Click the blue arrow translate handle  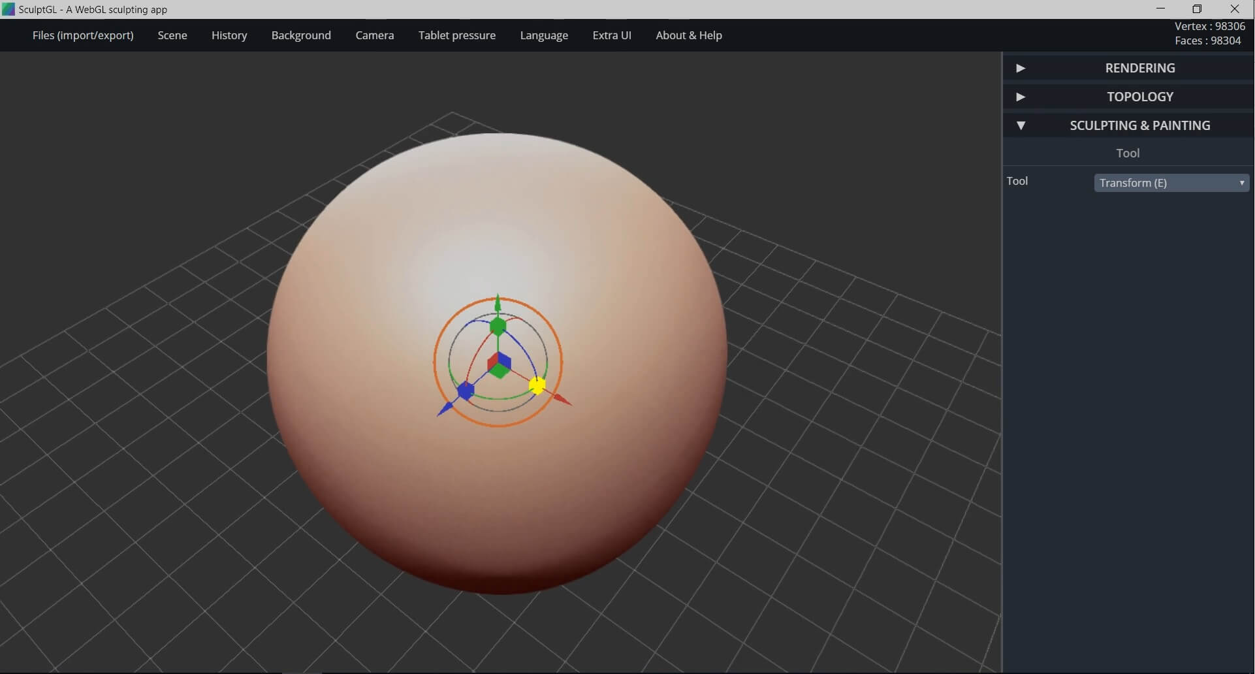pyautogui.click(x=445, y=409)
